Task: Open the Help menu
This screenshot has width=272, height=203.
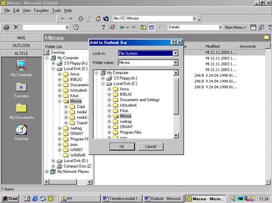Action: pyautogui.click(x=68, y=11)
